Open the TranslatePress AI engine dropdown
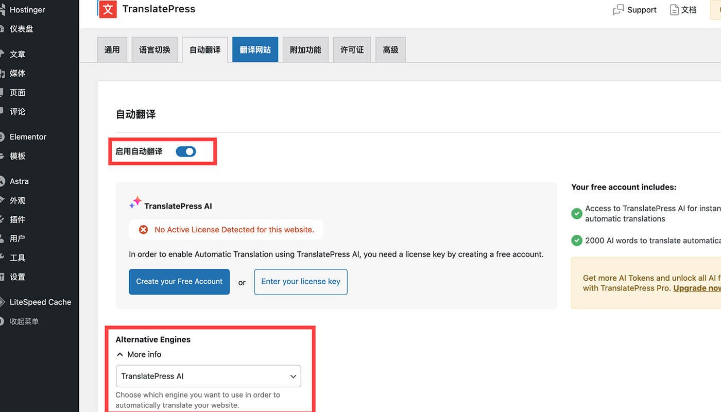Screen dimensions: 721x412 point(208,376)
